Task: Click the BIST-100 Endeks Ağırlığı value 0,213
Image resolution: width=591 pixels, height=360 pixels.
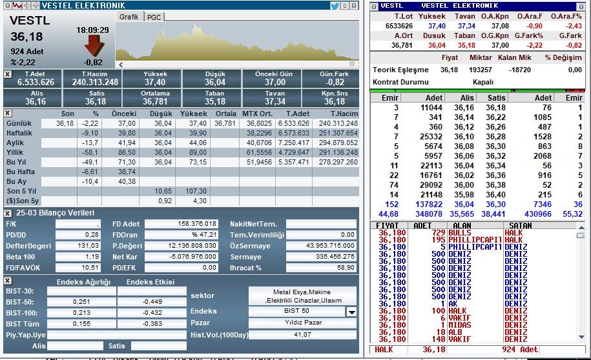Action: click(82, 312)
